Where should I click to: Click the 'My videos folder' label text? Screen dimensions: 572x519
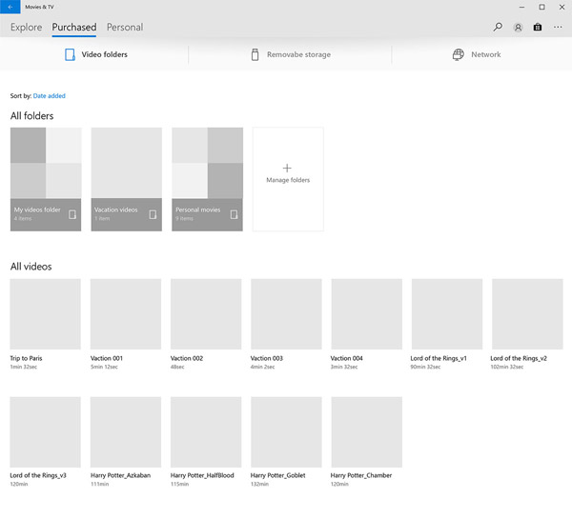tap(37, 210)
